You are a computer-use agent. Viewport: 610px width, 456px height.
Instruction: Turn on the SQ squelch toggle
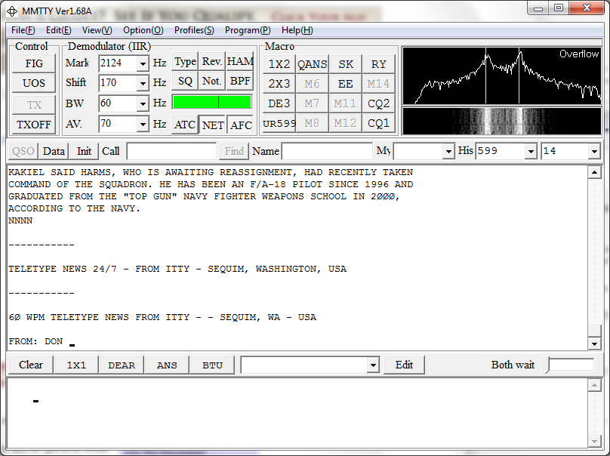click(x=184, y=81)
